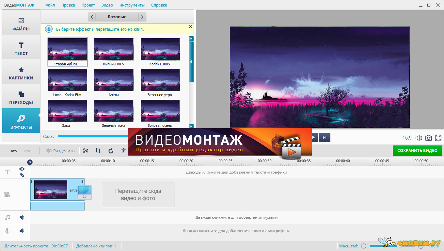This screenshot has width=444, height=251.
Task: Open the Справка menu
Action: (159, 5)
